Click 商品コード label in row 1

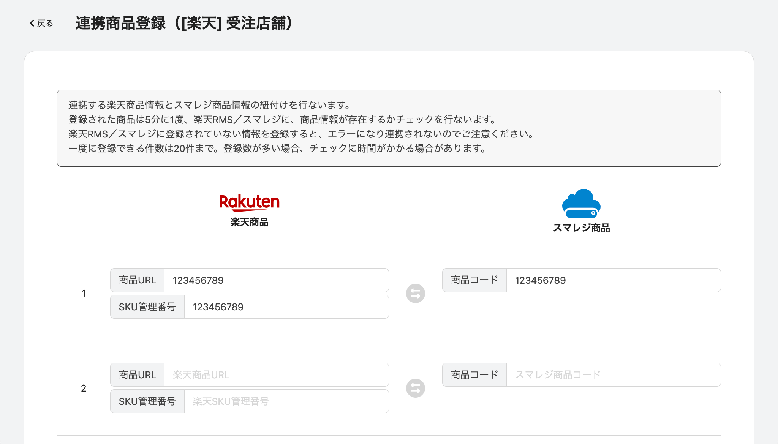[474, 280]
